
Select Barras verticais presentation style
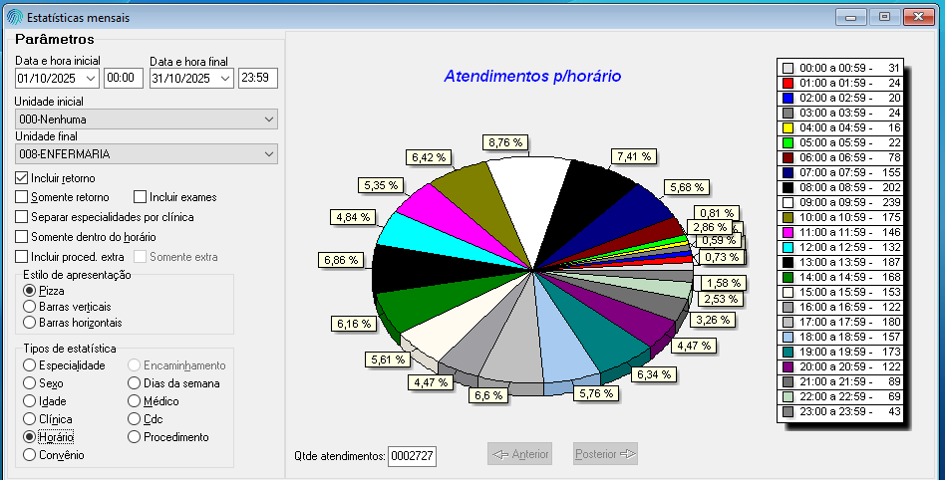click(30, 307)
